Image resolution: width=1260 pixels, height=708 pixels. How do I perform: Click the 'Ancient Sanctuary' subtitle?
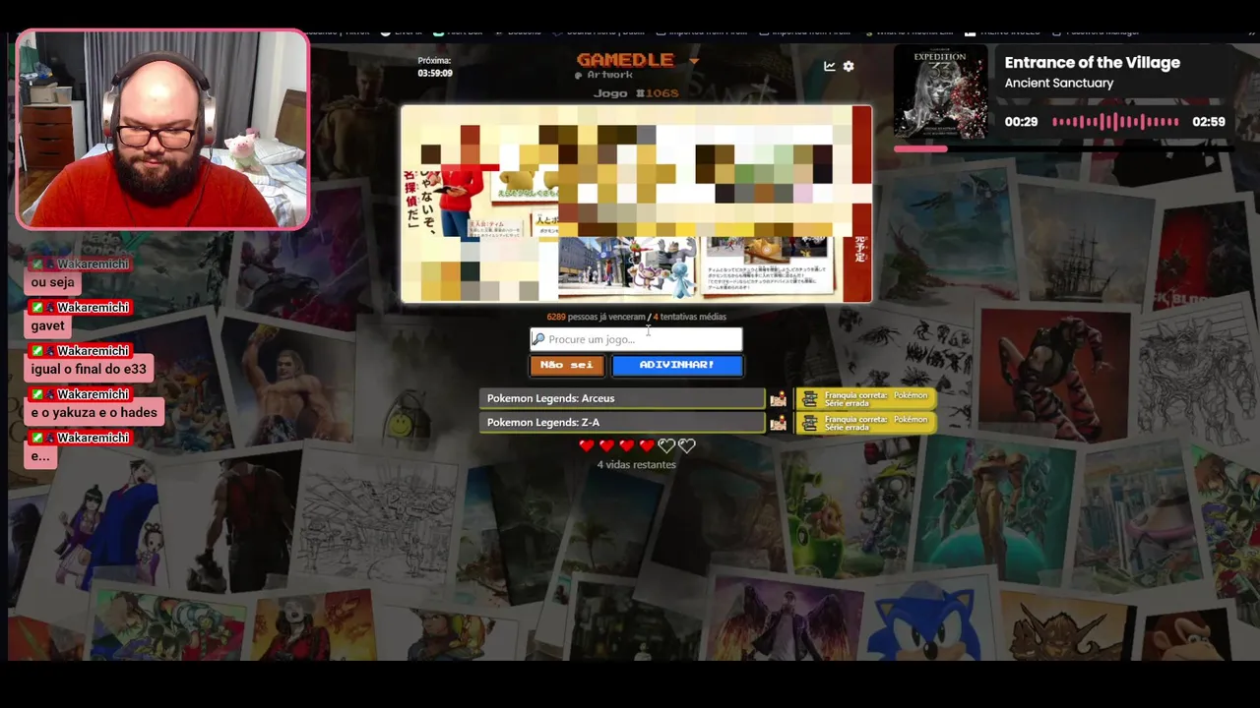coord(1058,84)
